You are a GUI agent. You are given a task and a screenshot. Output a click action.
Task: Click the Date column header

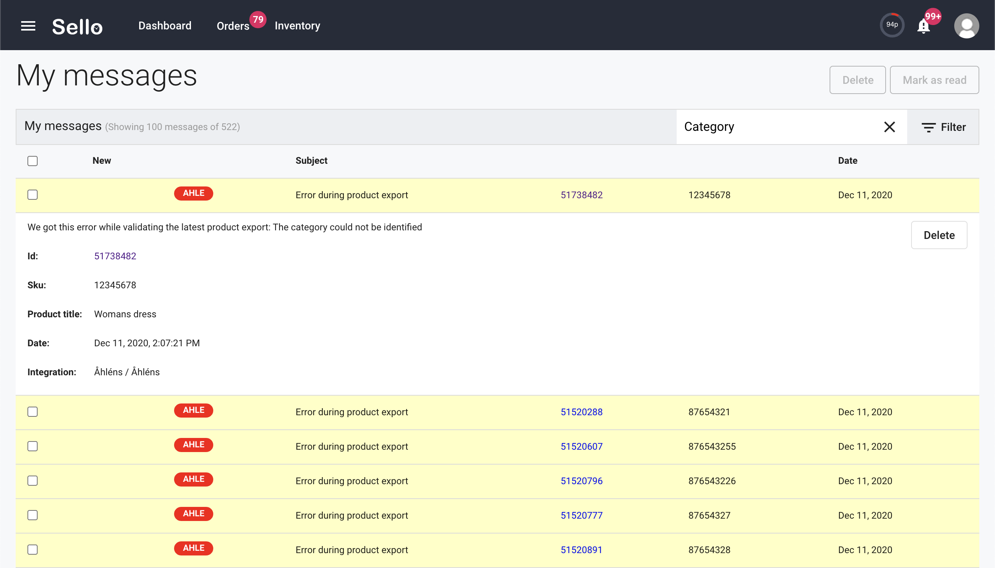pyautogui.click(x=848, y=161)
